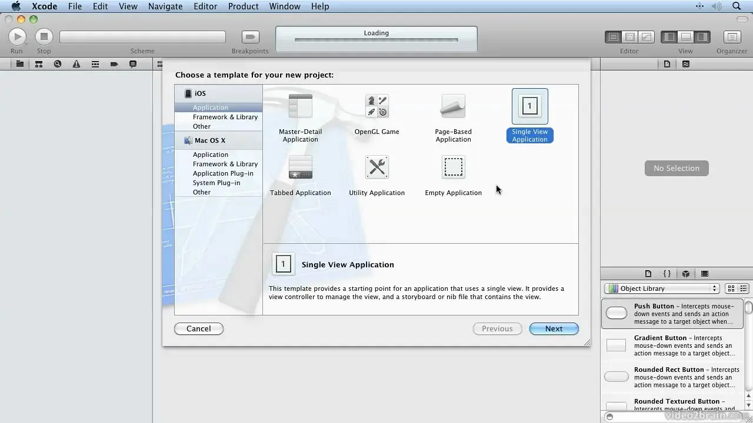The height and width of the screenshot is (423, 753).
Task: Show the Code Snippet library braces icon
Action: coord(667,274)
